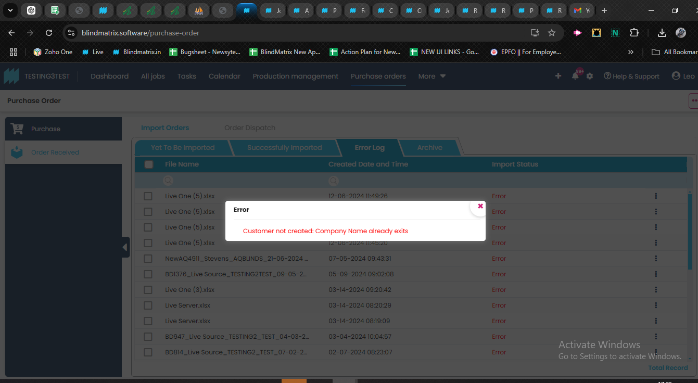Image resolution: width=698 pixels, height=383 pixels.
Task: Open the settings gear icon in header
Action: tap(590, 76)
